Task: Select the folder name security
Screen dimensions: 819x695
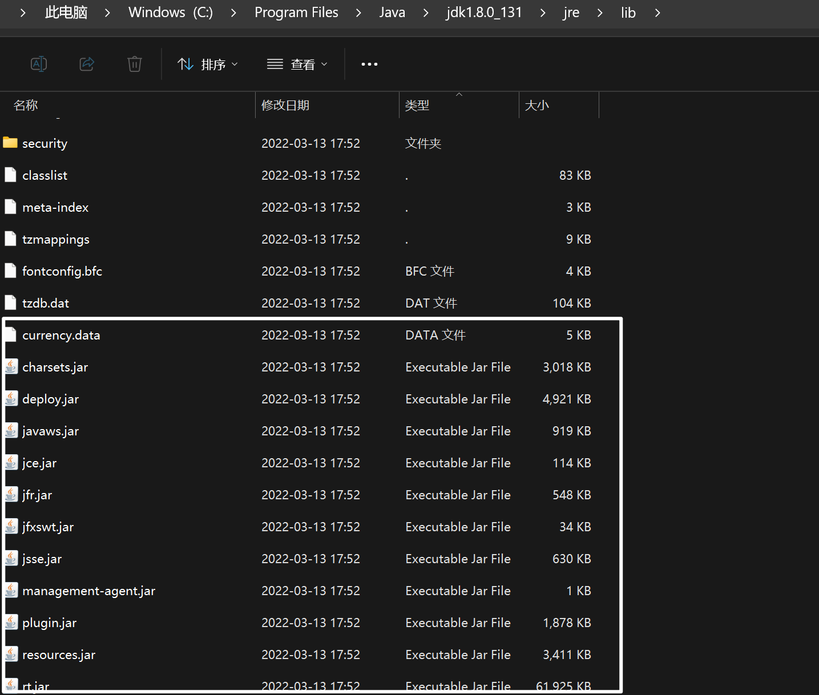Action: [x=45, y=143]
